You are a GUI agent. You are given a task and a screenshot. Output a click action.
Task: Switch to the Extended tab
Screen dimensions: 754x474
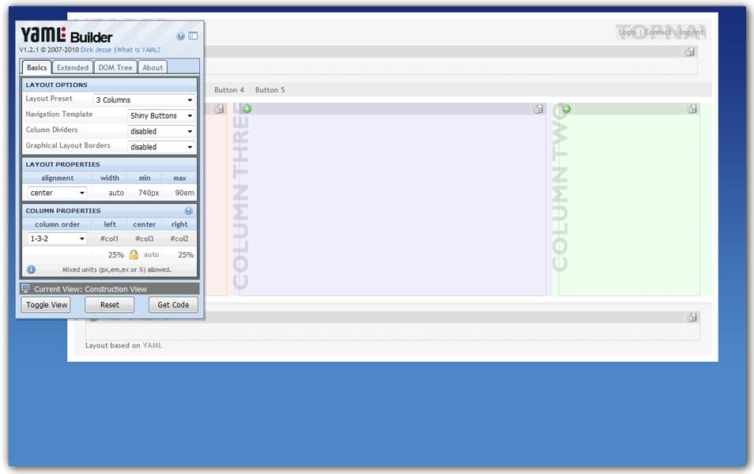tap(73, 68)
